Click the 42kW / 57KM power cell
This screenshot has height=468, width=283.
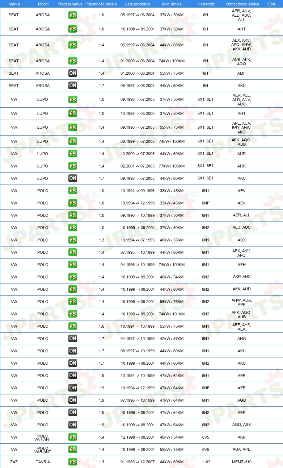(172, 339)
